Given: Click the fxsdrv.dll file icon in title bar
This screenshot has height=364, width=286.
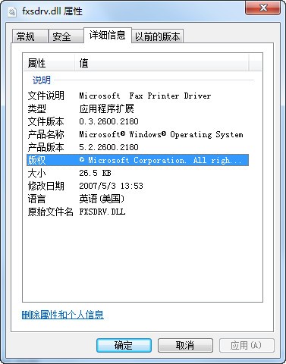Looking at the screenshot, I should pos(11,11).
